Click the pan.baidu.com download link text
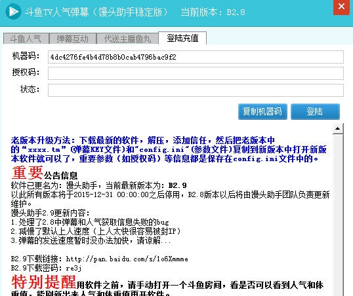Screen dimensions: 353x296 (x=127, y=259)
